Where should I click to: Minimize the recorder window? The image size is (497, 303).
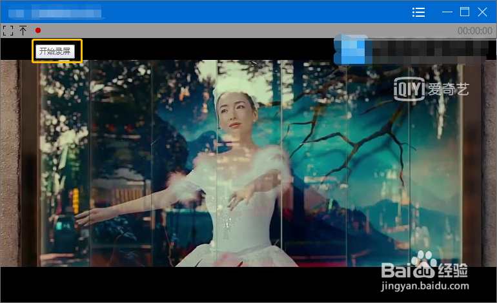[447, 12]
